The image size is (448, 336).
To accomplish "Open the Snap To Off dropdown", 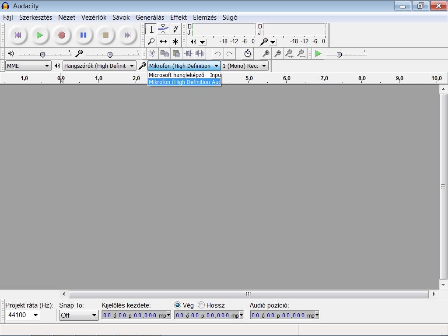I will tap(79, 315).
